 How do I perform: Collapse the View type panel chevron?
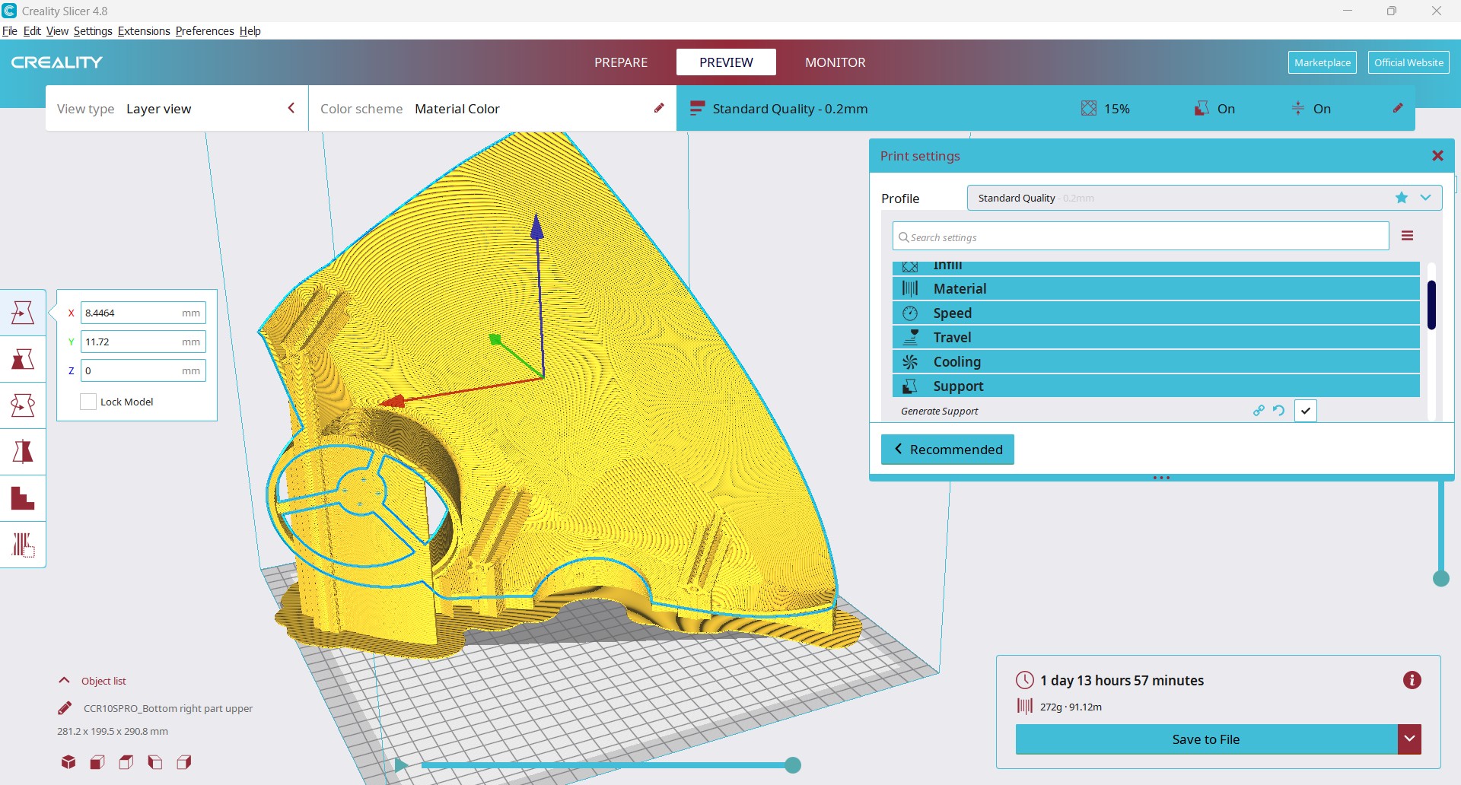click(x=291, y=108)
